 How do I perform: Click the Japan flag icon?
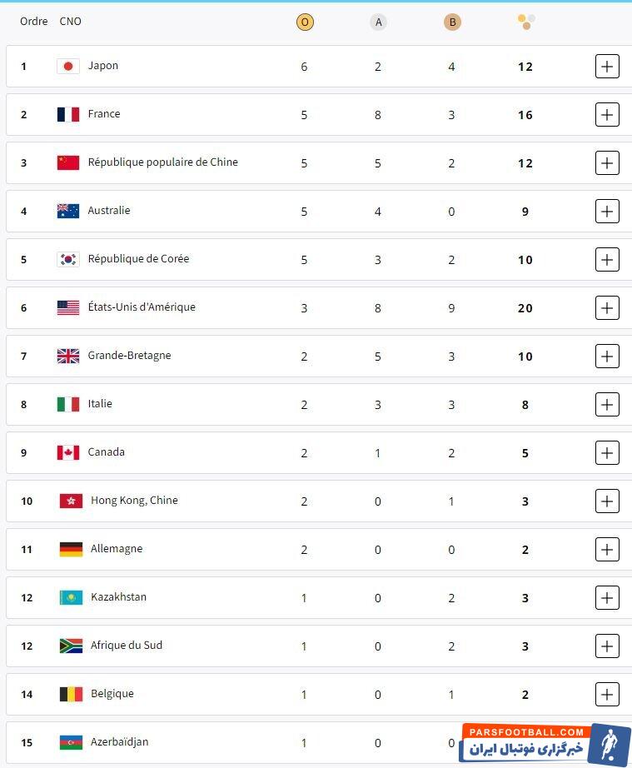[68, 66]
